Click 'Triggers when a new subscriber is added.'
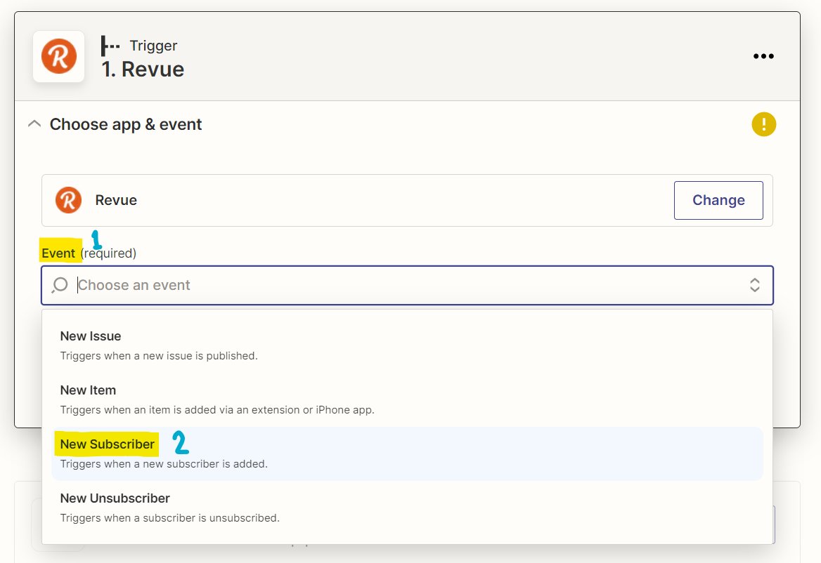The image size is (821, 563). (164, 464)
